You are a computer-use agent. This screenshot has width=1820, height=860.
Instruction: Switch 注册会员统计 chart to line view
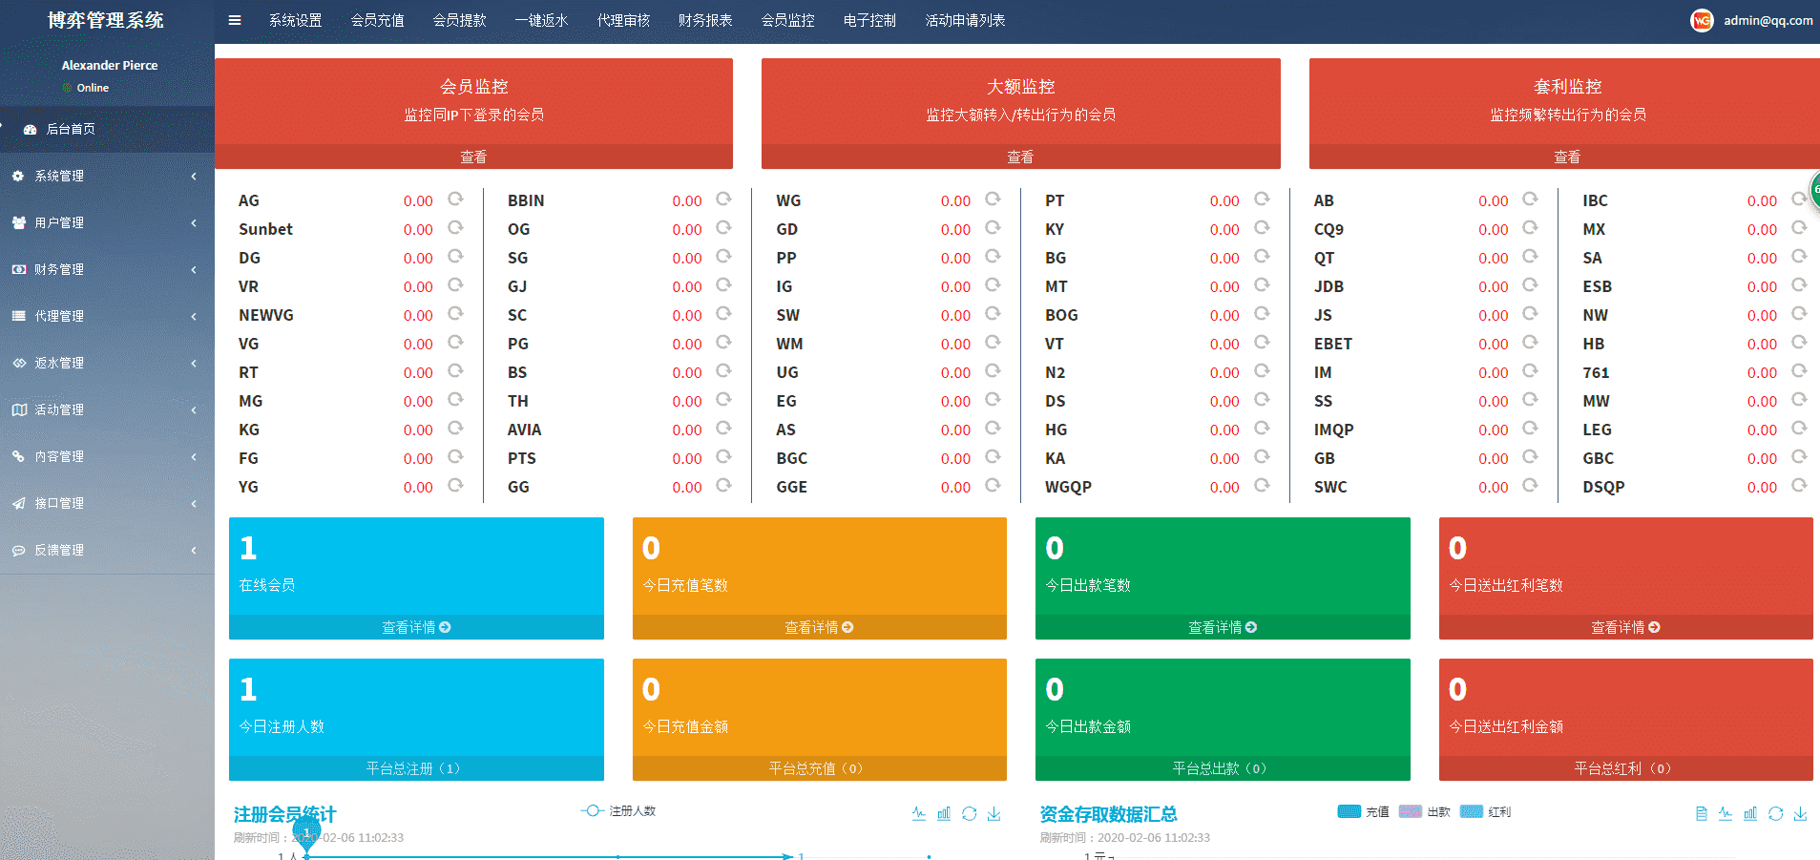[918, 813]
